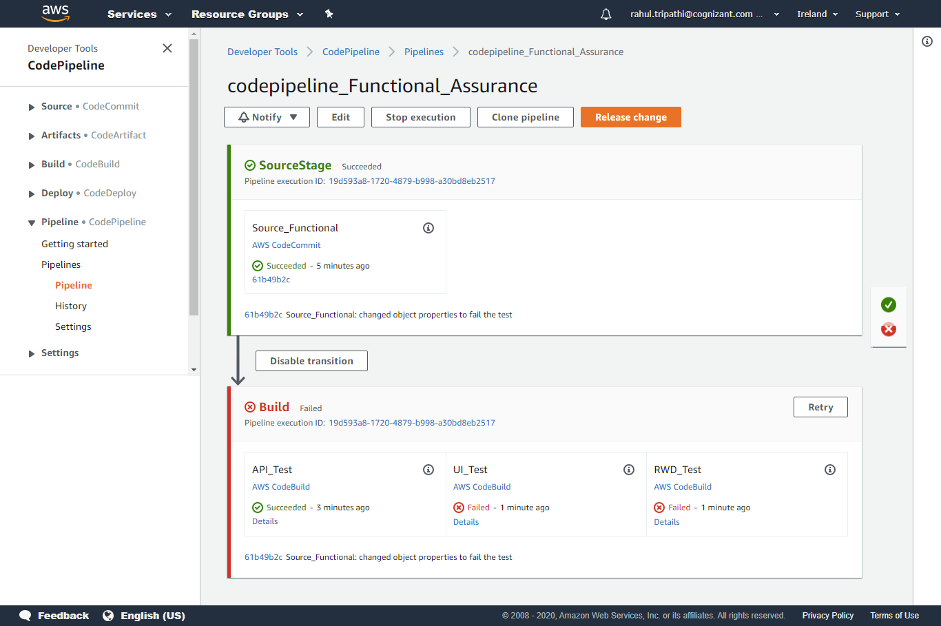This screenshot has height=626, width=941.
Task: Click Clone pipeline
Action: (x=526, y=117)
